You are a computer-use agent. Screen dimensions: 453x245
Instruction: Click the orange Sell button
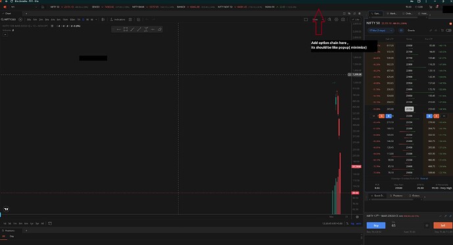(442, 225)
